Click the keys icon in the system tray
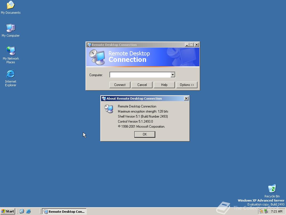 click(x=261, y=211)
